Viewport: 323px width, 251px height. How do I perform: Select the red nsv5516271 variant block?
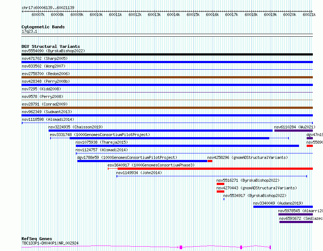[x=220, y=184]
